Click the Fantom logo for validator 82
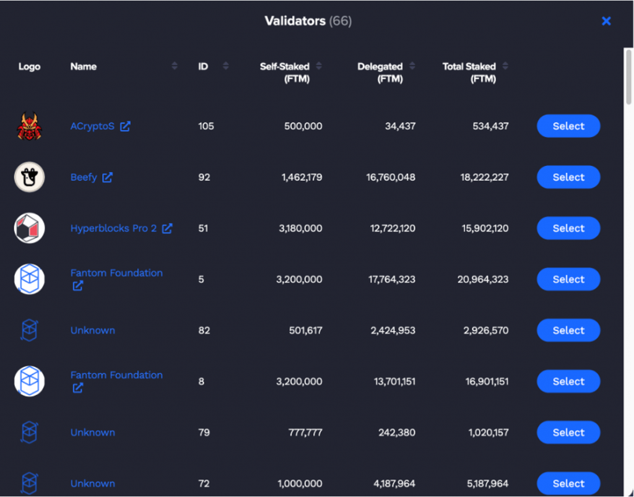This screenshot has width=634, height=497. (29, 330)
